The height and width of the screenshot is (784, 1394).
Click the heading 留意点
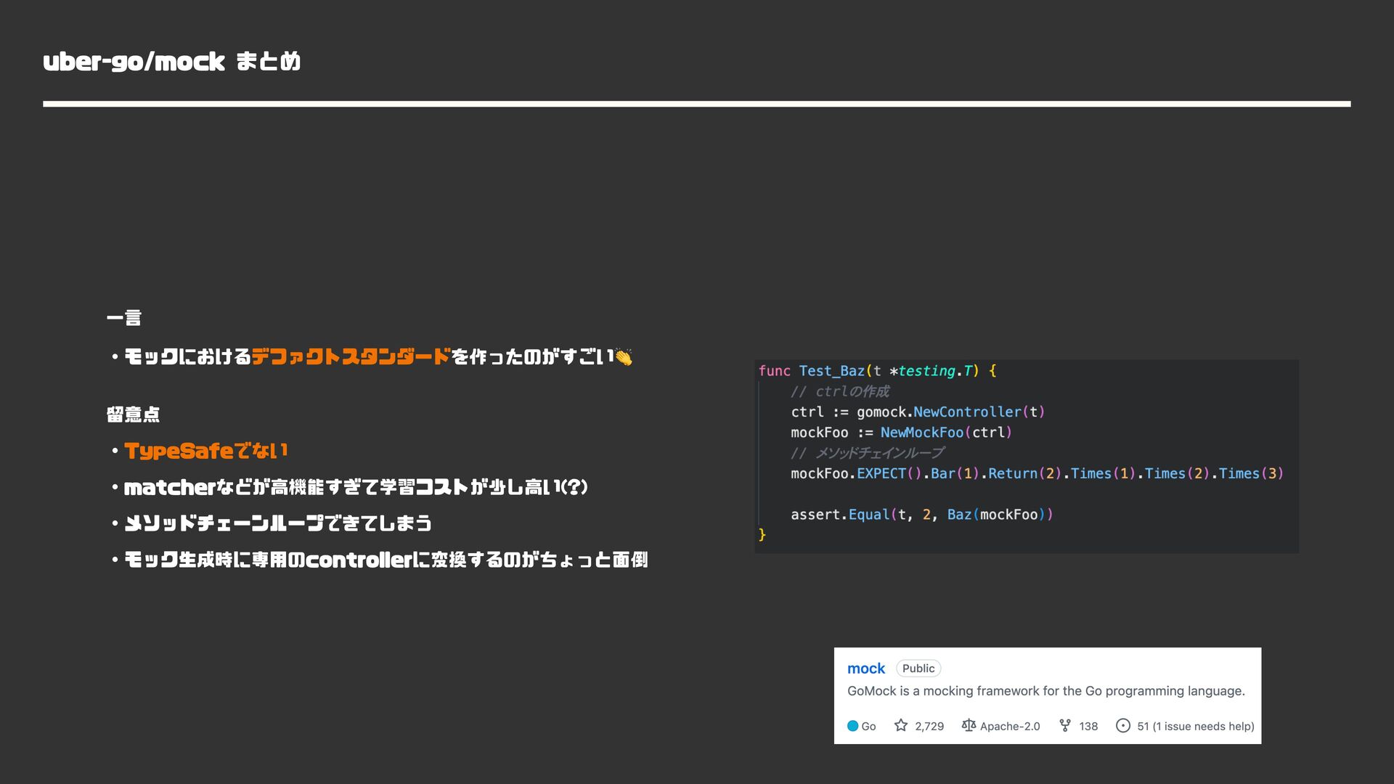pyautogui.click(x=133, y=415)
